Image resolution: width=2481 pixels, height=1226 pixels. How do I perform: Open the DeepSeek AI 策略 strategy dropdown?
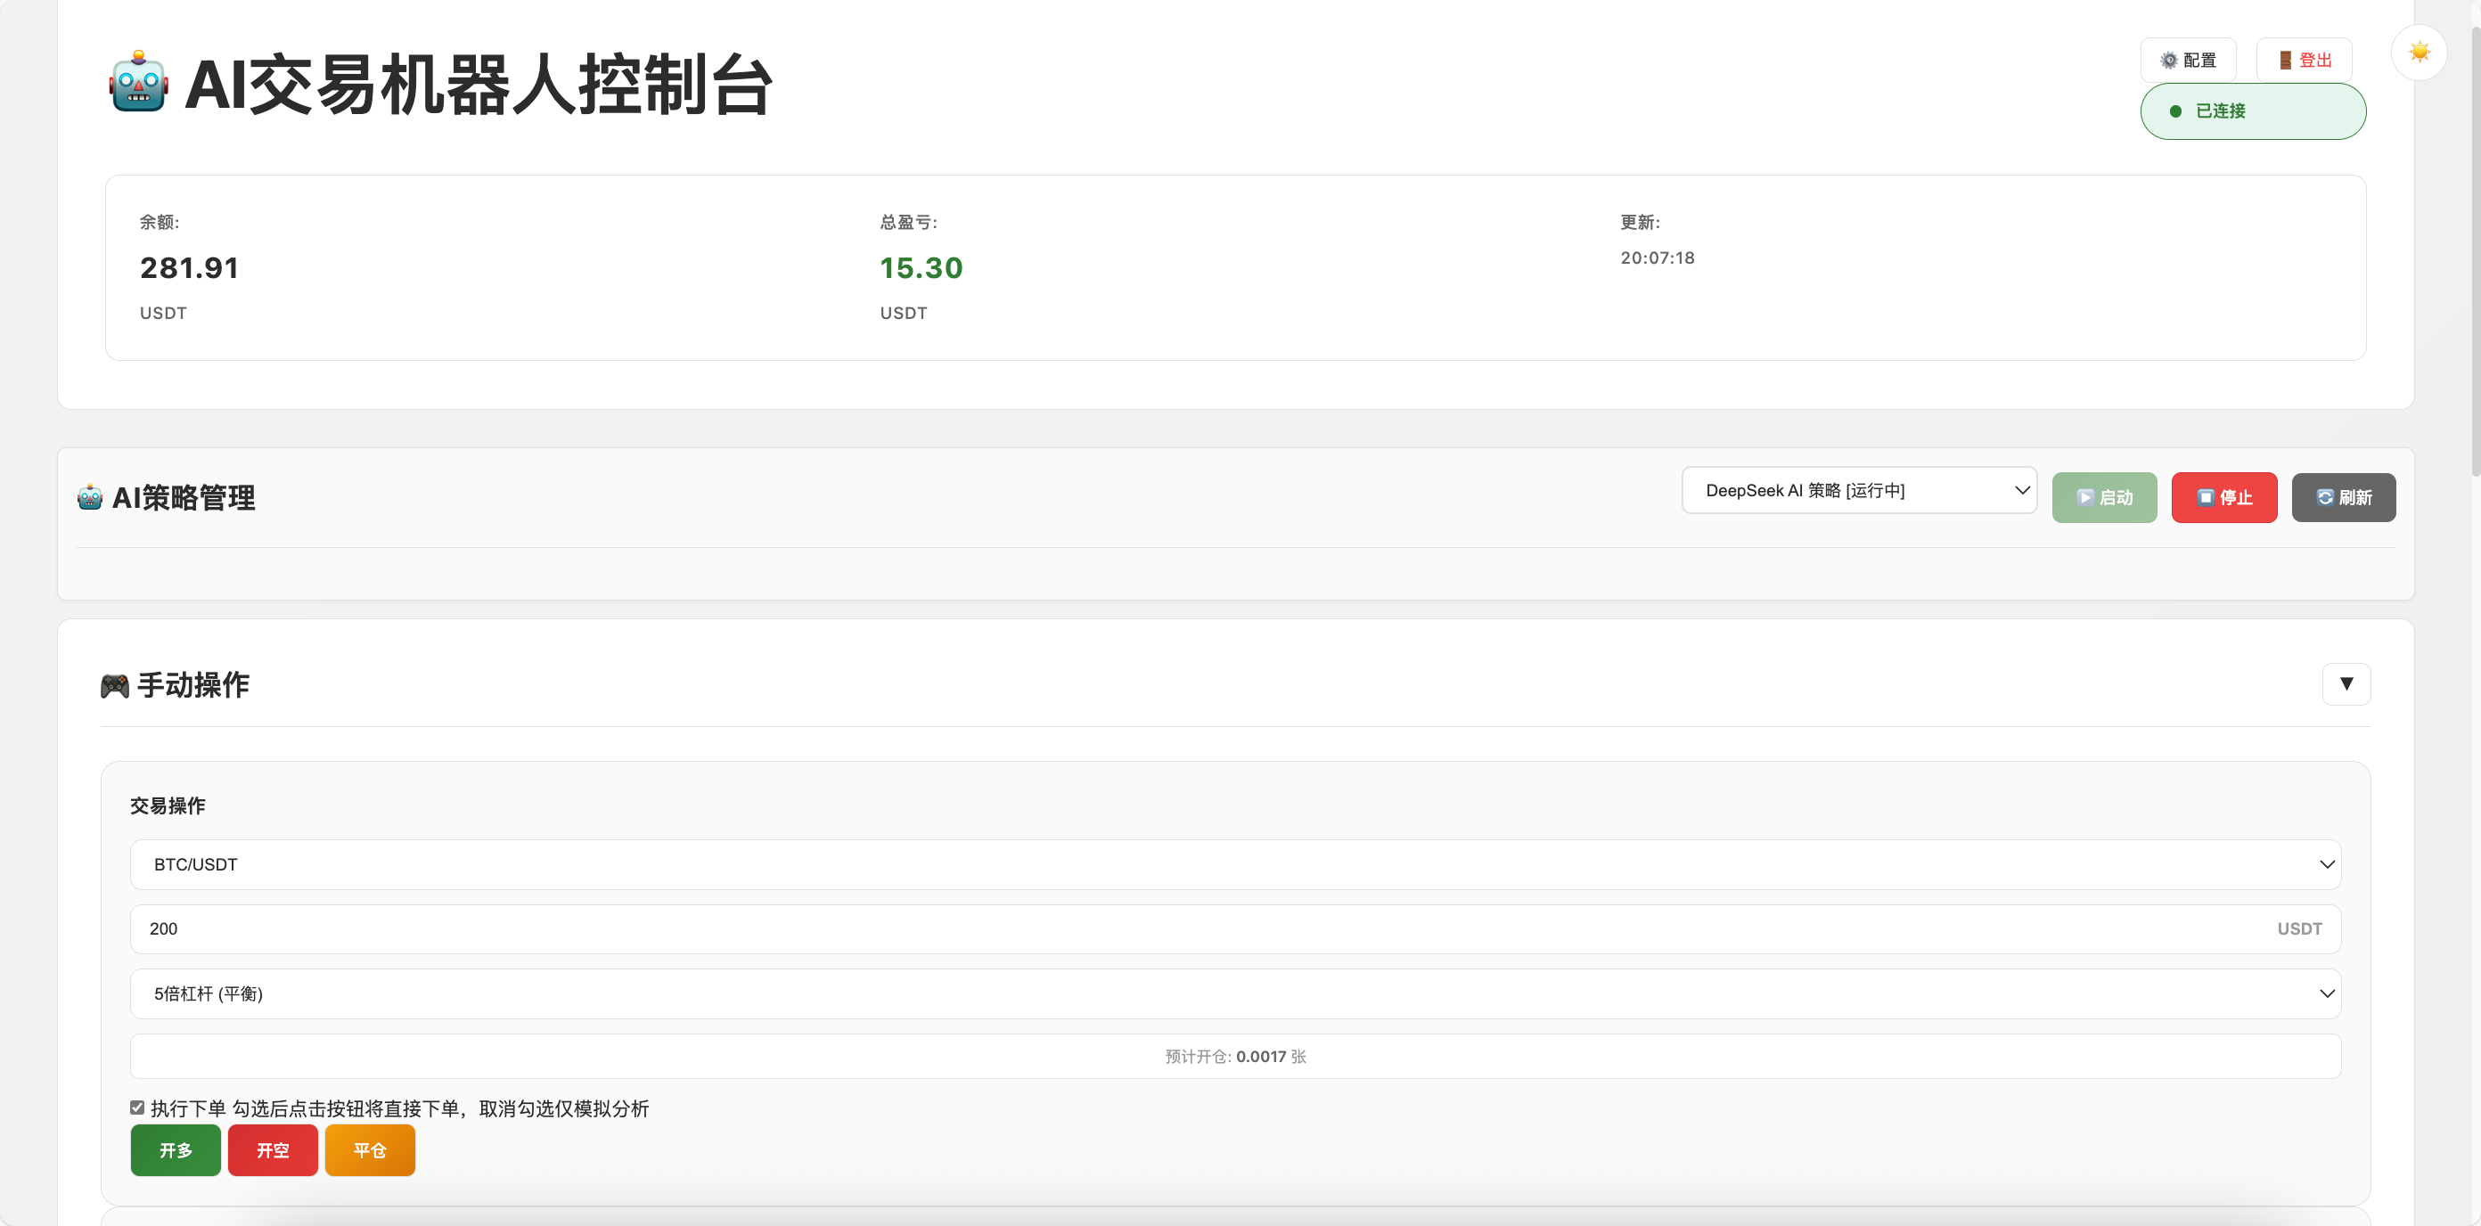click(x=1859, y=490)
